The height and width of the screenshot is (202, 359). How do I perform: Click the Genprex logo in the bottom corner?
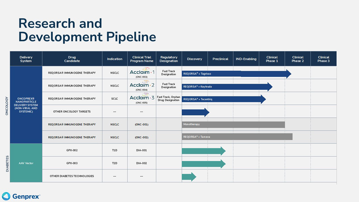(x=21, y=196)
